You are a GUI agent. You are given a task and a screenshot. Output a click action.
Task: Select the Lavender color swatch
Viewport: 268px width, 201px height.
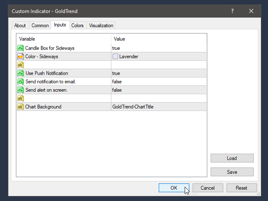[115, 57]
